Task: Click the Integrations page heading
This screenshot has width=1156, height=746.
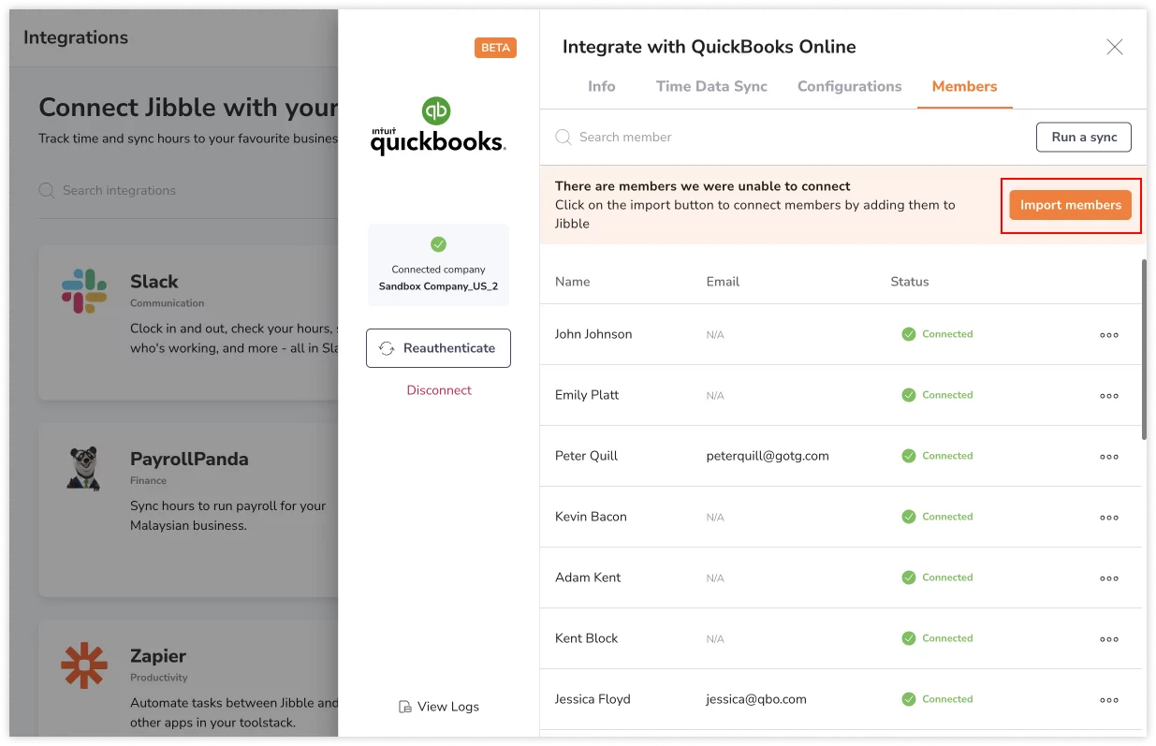Action: [x=76, y=37]
